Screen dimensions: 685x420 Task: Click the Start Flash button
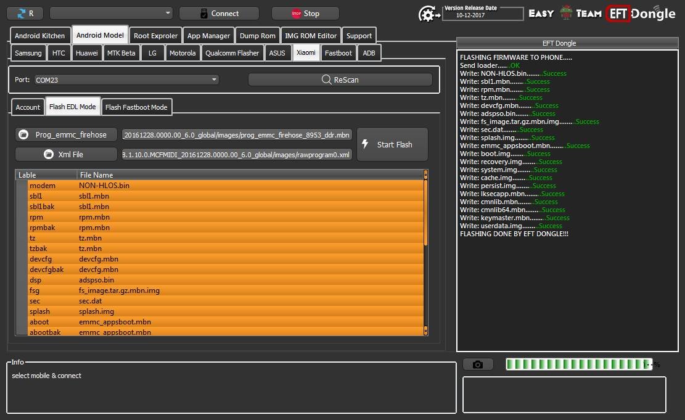click(x=392, y=144)
